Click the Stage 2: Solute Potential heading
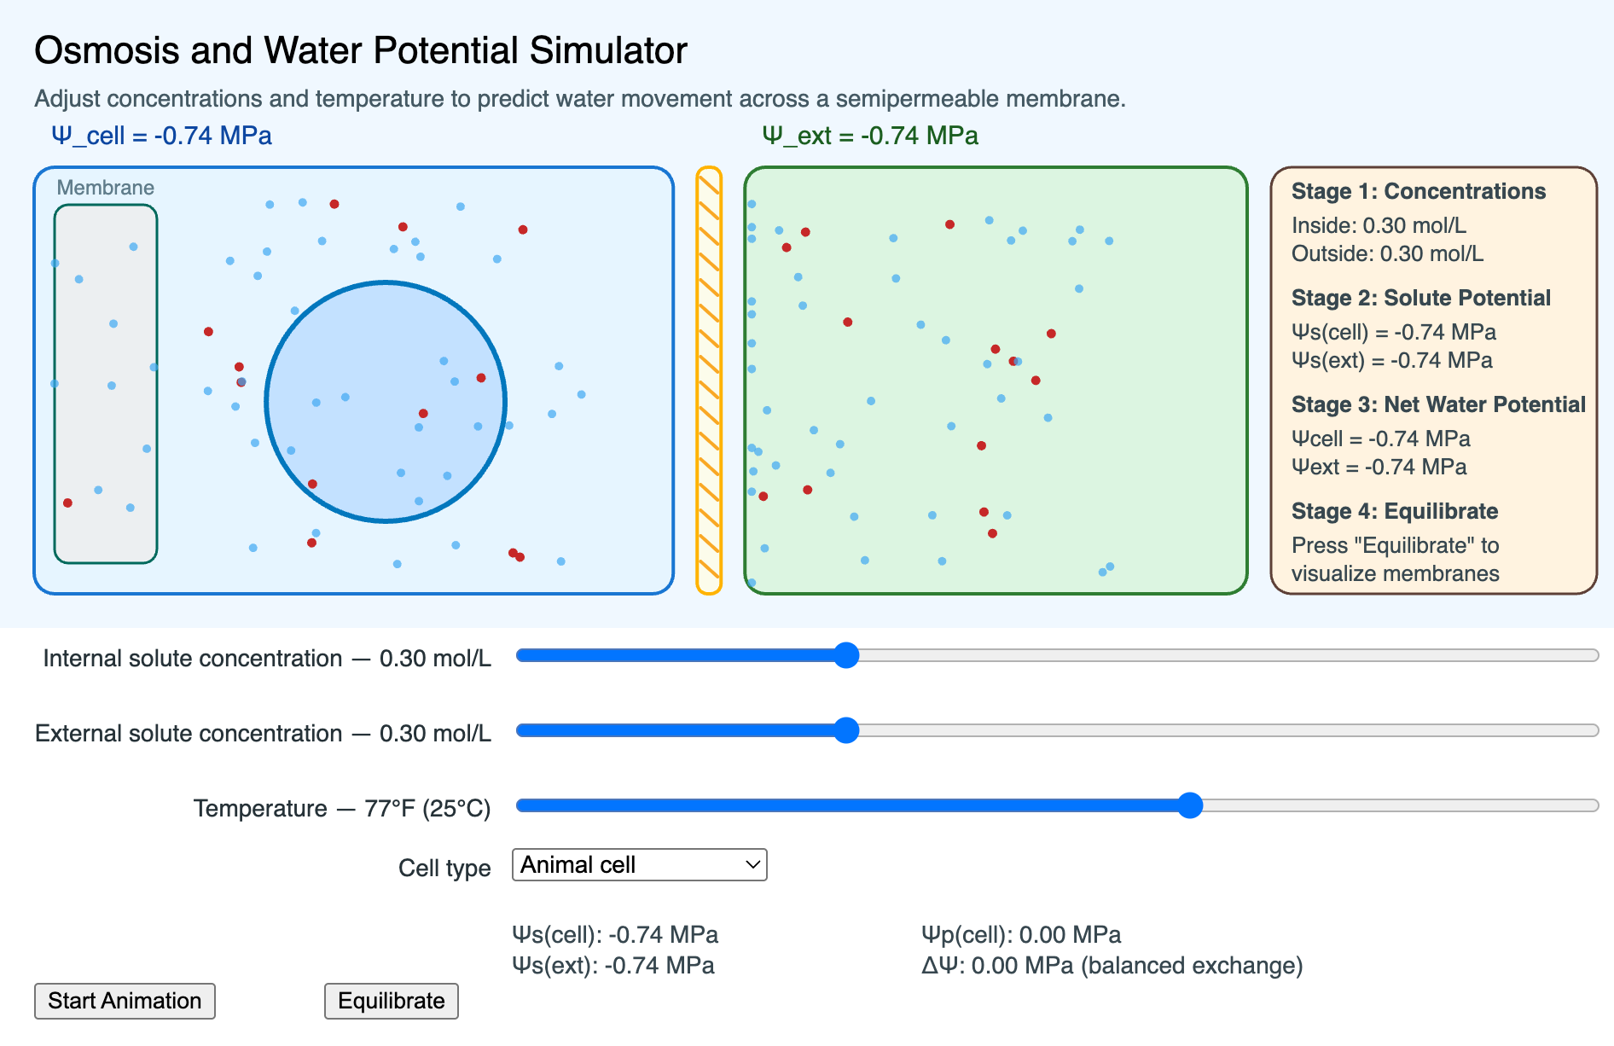The image size is (1614, 1046). pos(1420,298)
